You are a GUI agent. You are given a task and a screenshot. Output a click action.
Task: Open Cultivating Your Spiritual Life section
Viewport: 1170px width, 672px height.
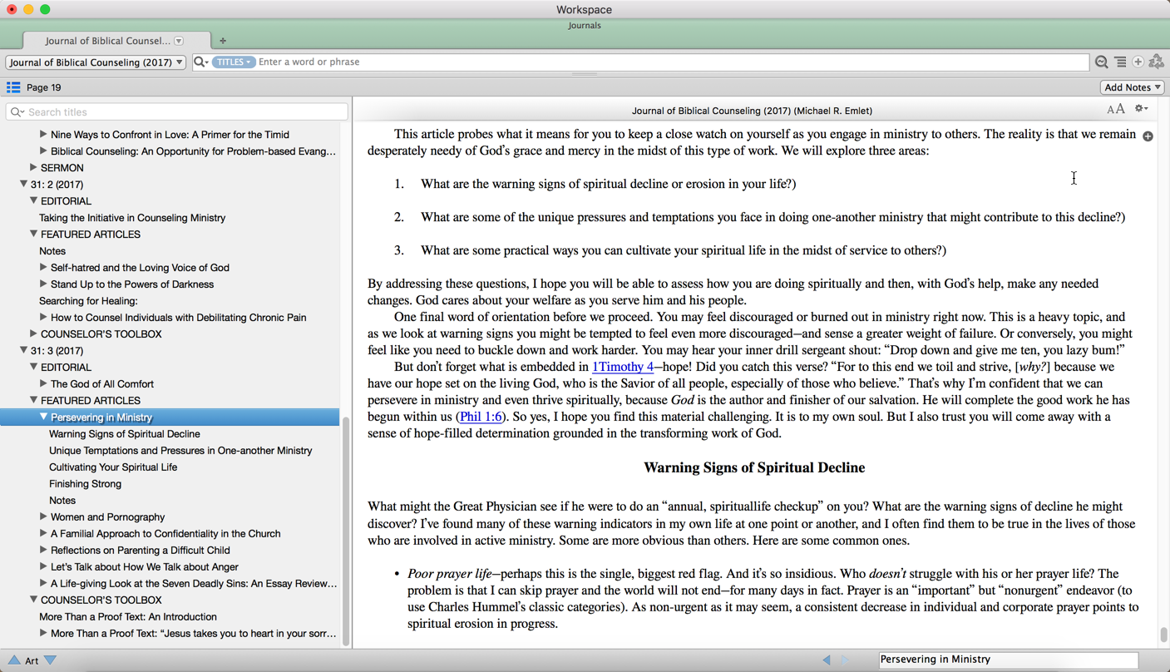pyautogui.click(x=113, y=467)
